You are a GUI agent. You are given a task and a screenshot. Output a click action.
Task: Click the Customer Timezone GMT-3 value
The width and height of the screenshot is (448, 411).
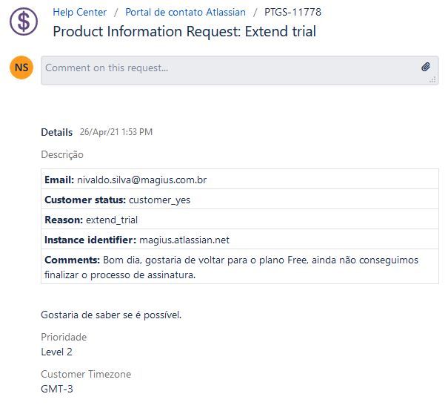pyautogui.click(x=57, y=389)
